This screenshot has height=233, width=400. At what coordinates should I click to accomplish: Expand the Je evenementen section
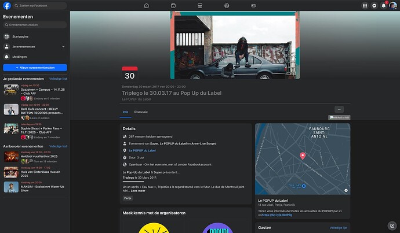pos(63,46)
